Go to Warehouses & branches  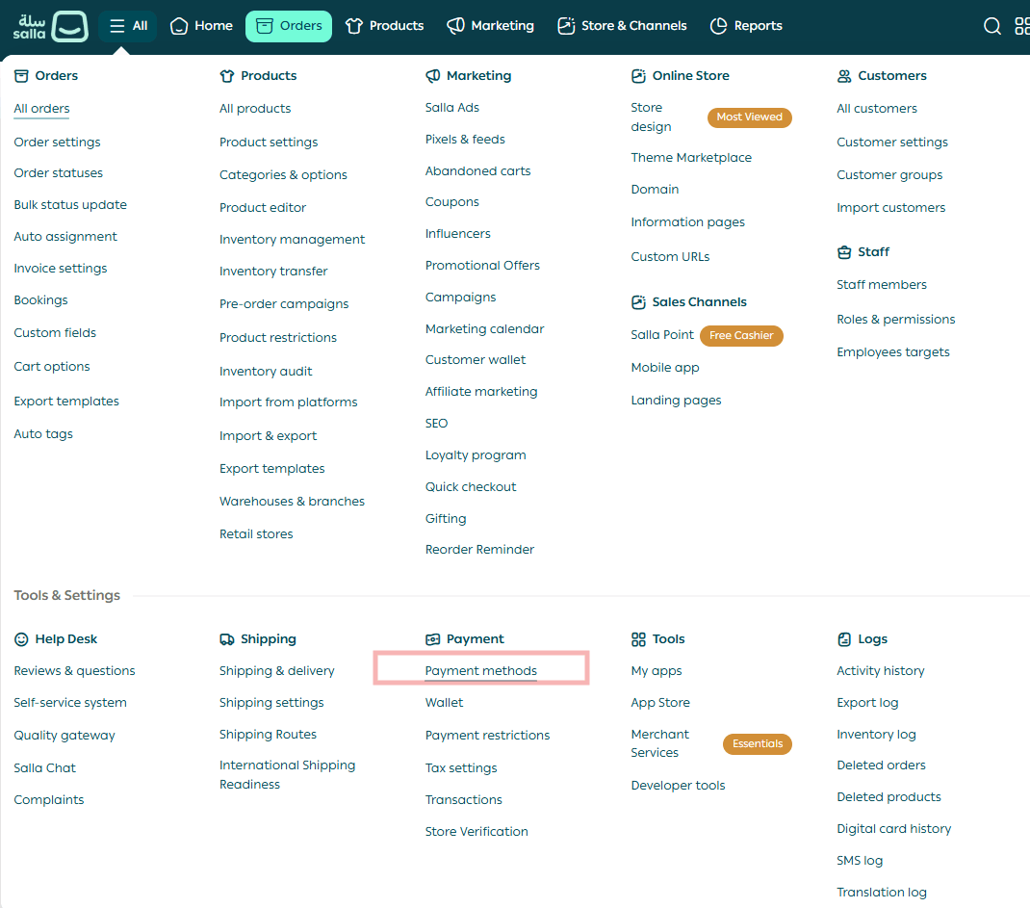pyautogui.click(x=292, y=502)
